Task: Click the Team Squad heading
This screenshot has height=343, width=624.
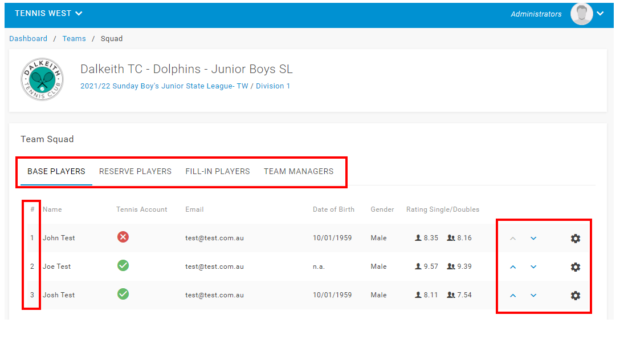Action: [47, 139]
